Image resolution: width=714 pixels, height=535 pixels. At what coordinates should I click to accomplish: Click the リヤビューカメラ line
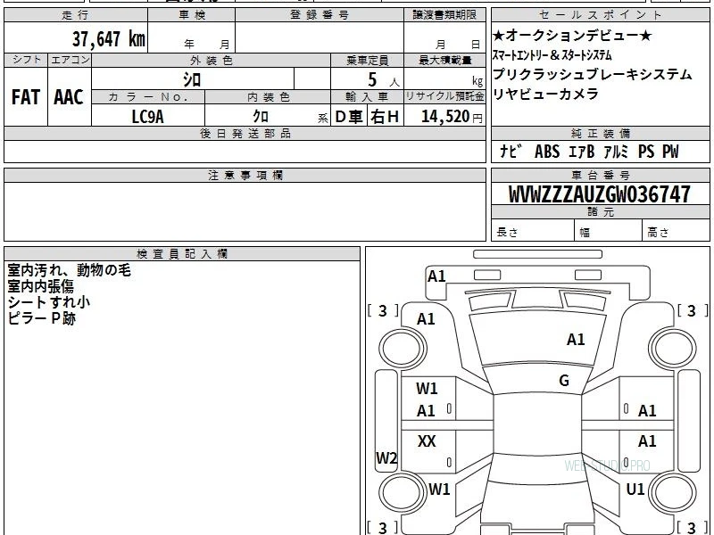click(x=545, y=94)
